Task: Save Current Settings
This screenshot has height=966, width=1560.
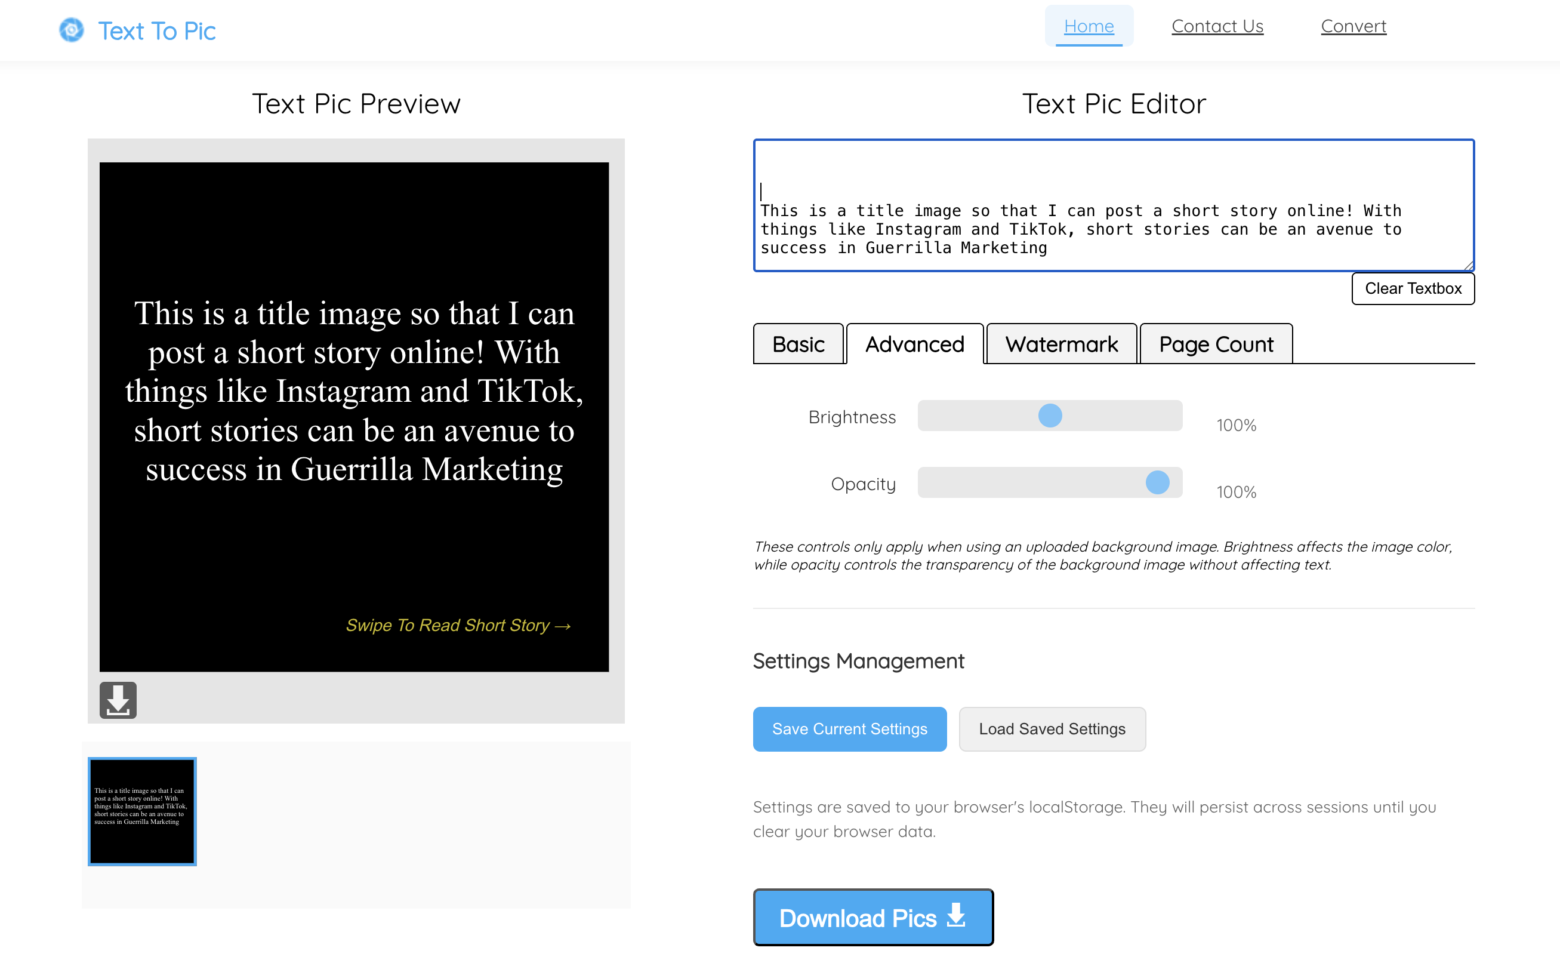Action: (849, 729)
